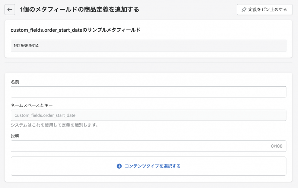The width and height of the screenshot is (298, 188).
Task: Click the page heading 1個のメタフィールドの商品定義を追加する
Action: coord(79,10)
